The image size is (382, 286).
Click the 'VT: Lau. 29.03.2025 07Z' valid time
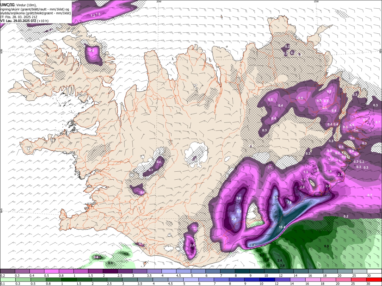pos(18,21)
